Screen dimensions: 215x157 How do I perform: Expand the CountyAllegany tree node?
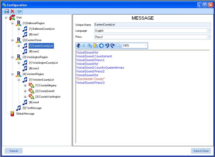(25, 85)
